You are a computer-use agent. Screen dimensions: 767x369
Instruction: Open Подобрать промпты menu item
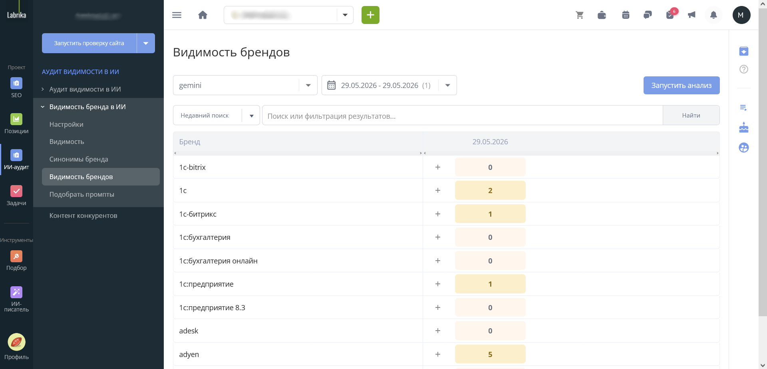(82, 194)
